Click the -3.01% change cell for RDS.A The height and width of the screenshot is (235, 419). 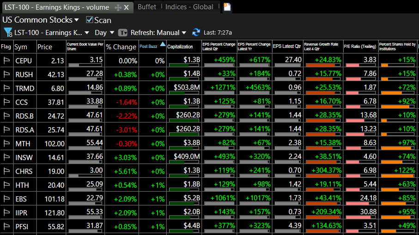point(121,130)
